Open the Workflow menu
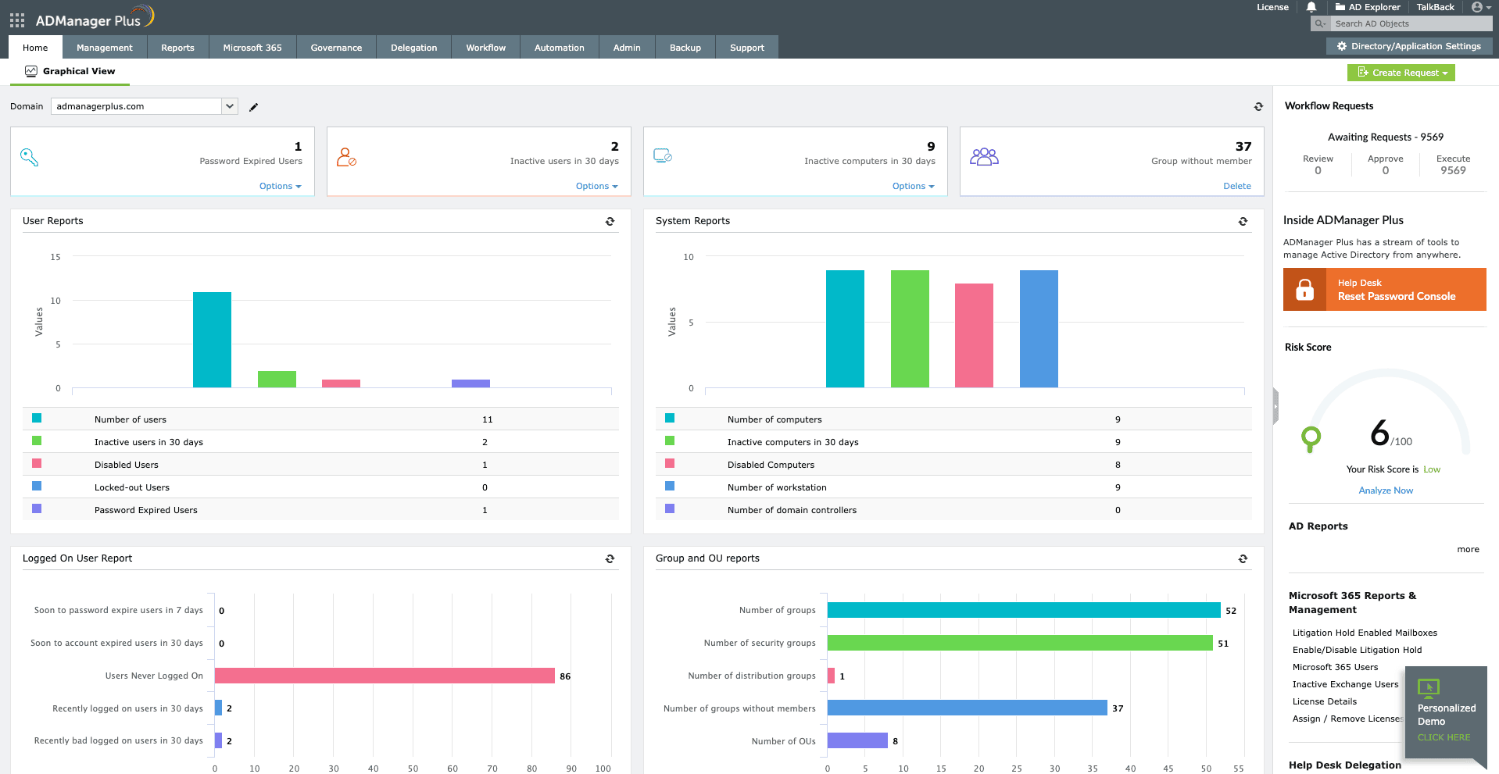The width and height of the screenshot is (1499, 774). pyautogui.click(x=485, y=47)
